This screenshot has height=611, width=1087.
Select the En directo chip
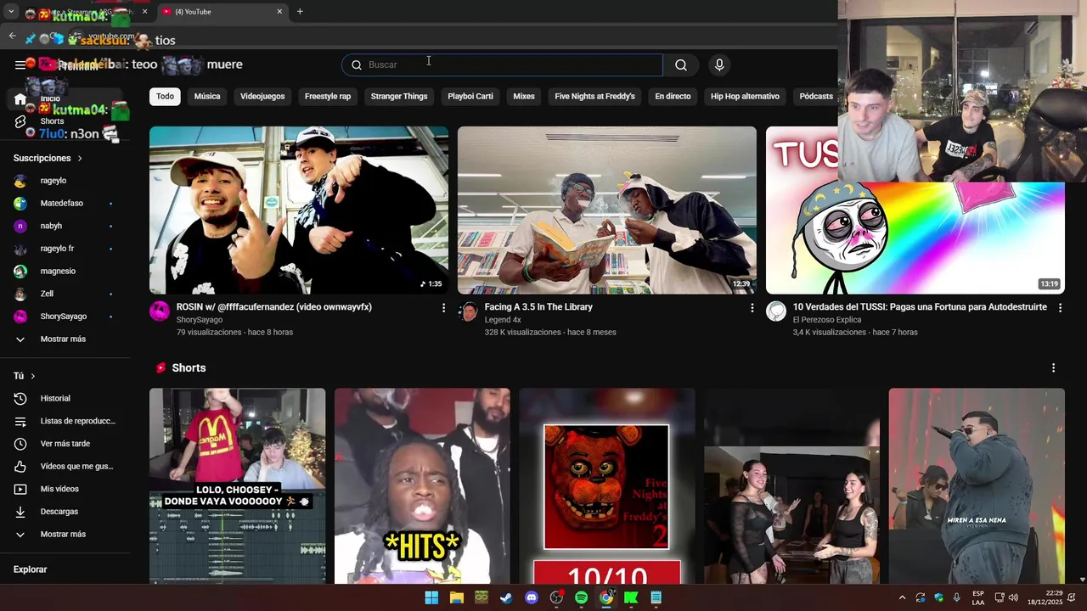pos(673,97)
